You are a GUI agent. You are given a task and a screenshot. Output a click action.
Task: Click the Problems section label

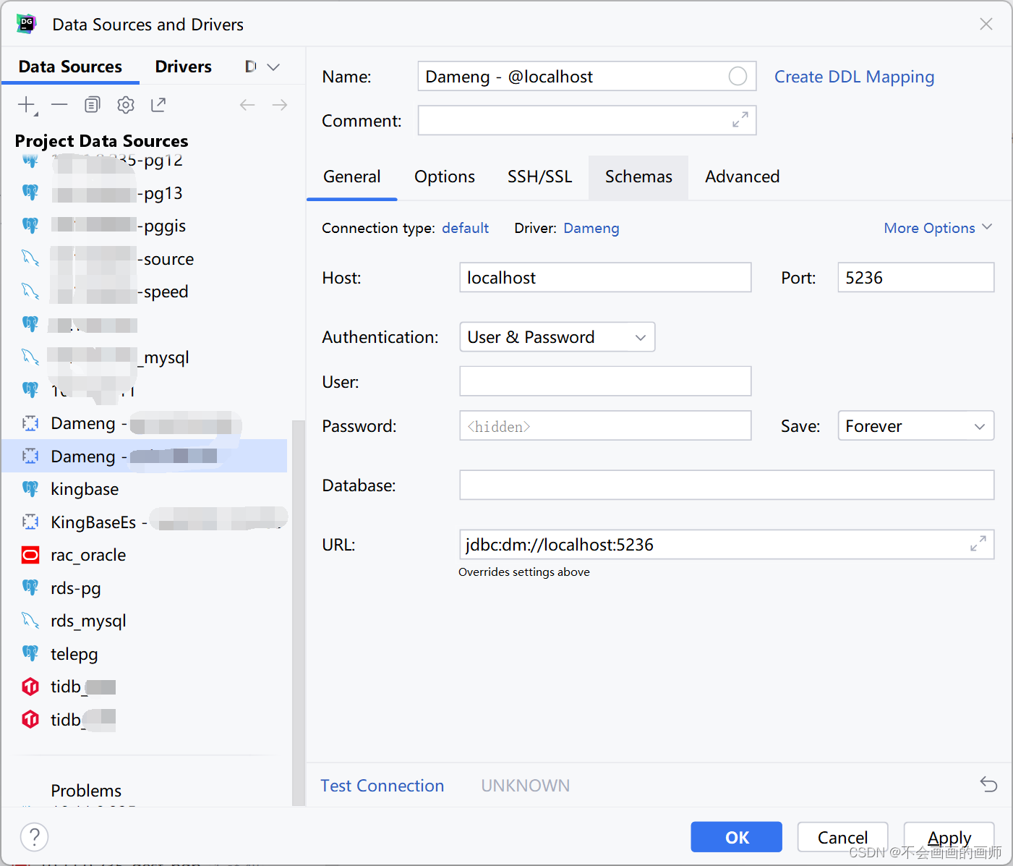tap(86, 791)
